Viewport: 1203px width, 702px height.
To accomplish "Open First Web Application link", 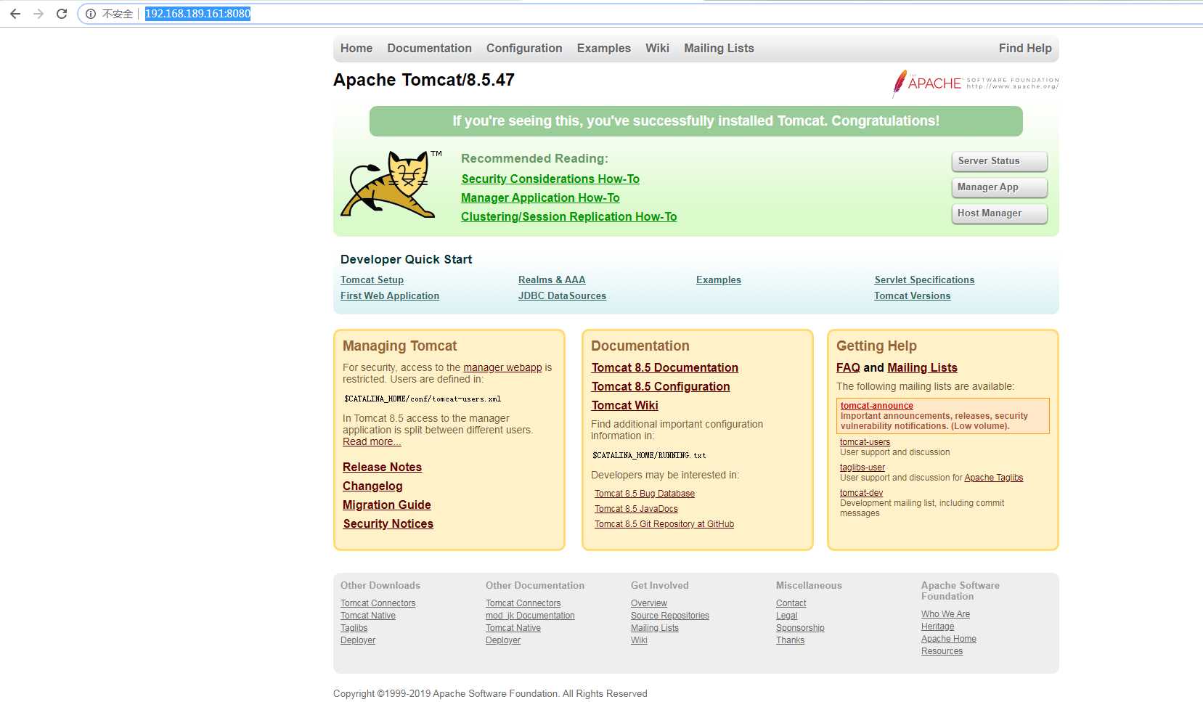I will [x=390, y=295].
